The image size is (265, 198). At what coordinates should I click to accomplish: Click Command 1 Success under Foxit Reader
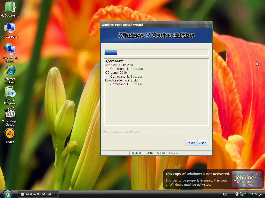[x=126, y=84]
